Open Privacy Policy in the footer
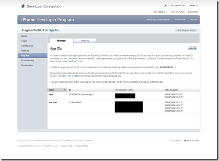This screenshot has width=219, height=161. tap(82, 146)
